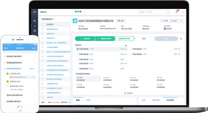Open the notification bell

tap(177, 12)
